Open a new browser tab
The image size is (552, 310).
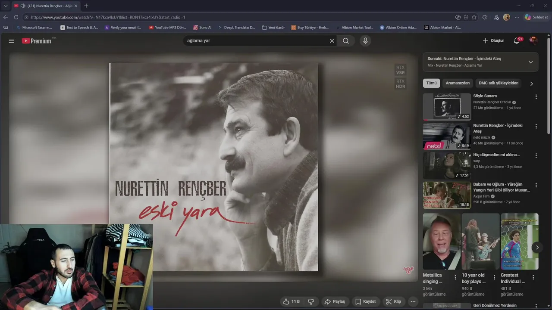(x=86, y=6)
